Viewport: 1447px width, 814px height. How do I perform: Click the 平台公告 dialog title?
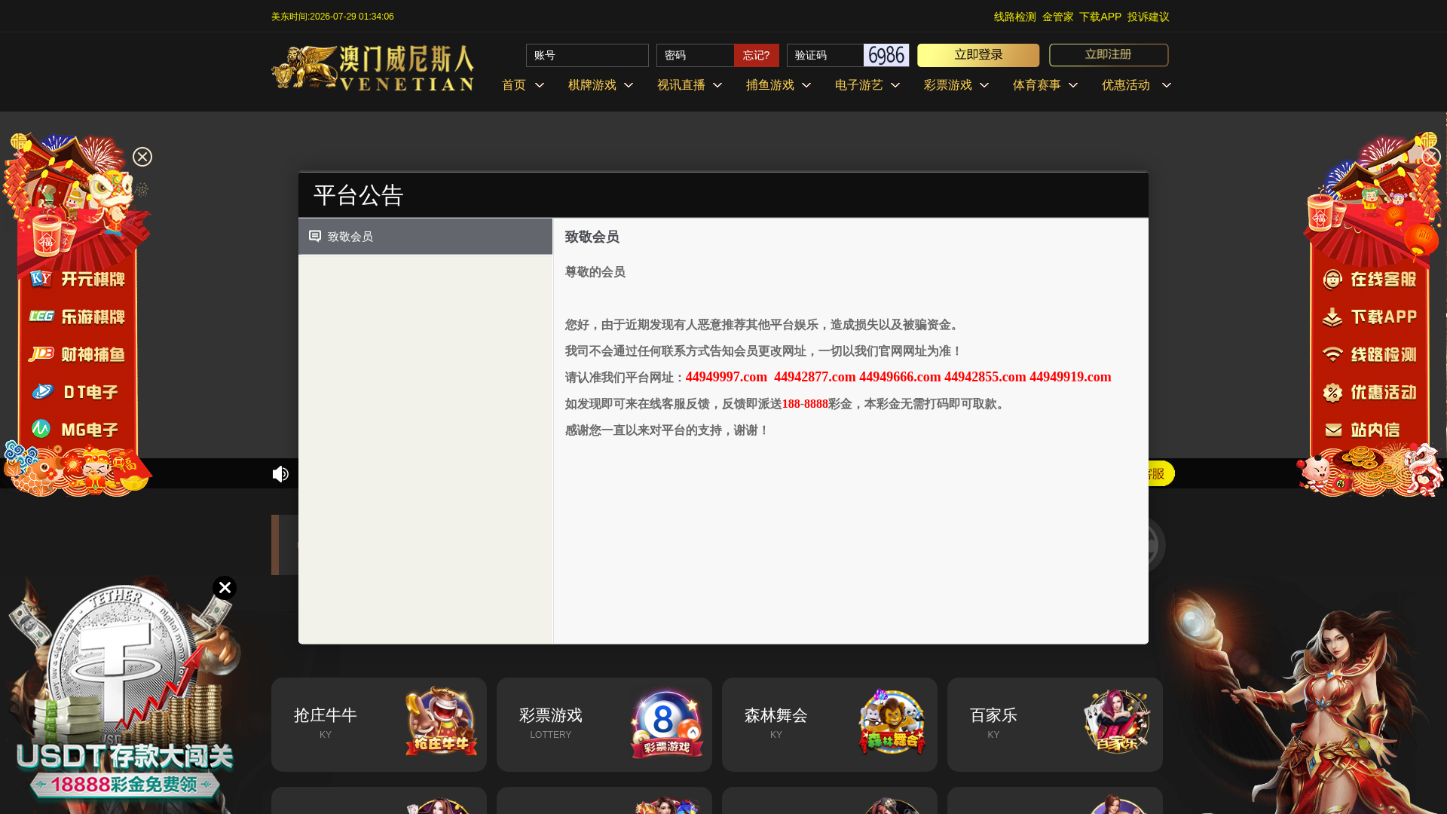pos(359,195)
